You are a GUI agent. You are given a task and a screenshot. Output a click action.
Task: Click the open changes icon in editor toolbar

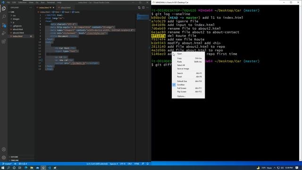click(139, 8)
